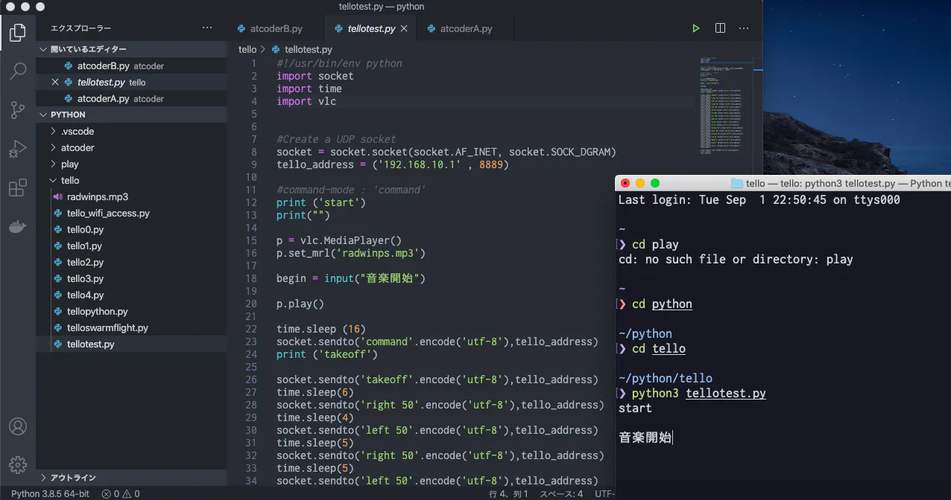
Task: Collapse the tello folder
Action: tap(70, 180)
